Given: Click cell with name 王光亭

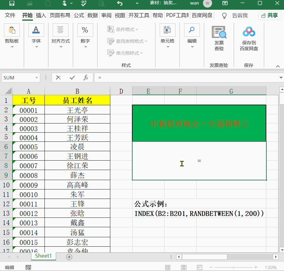Looking at the screenshot, I should click(77, 110).
